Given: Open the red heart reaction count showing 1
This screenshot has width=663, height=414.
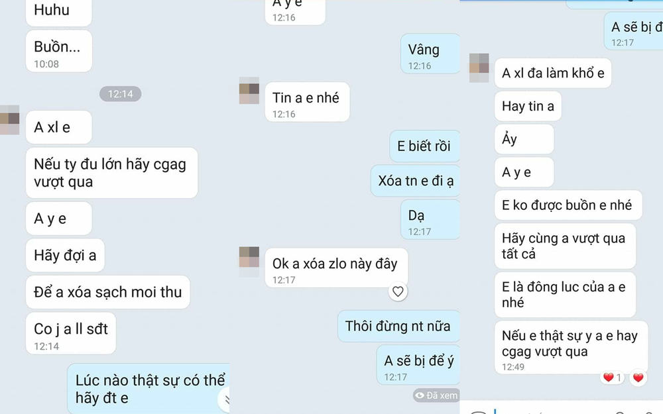Looking at the screenshot, I should click(612, 378).
